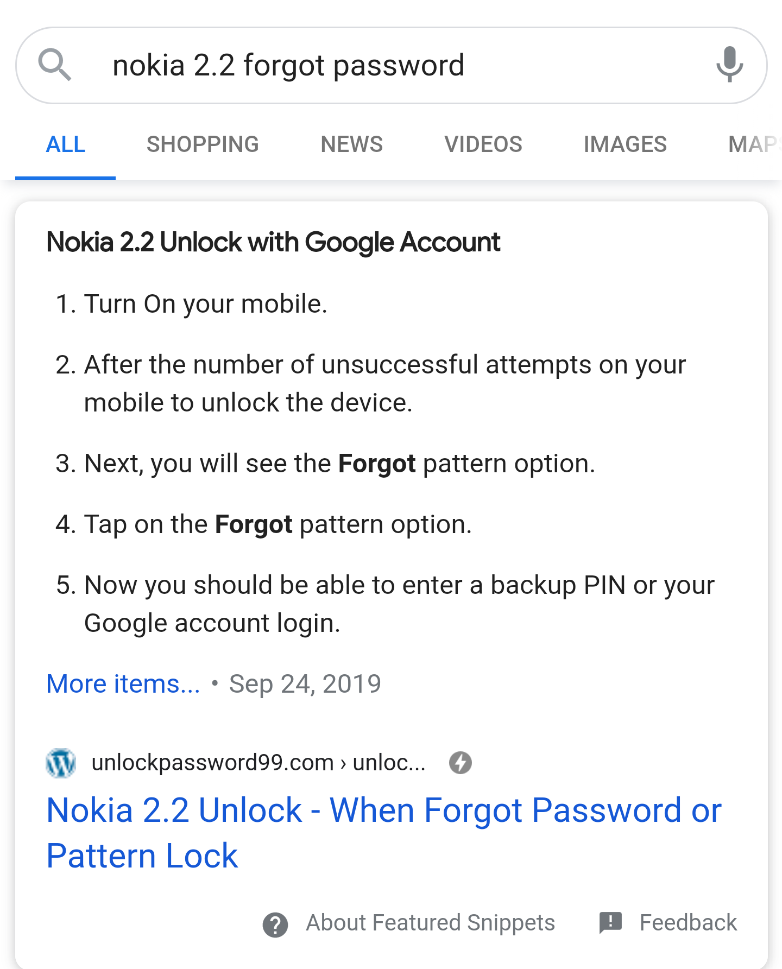
Task: Open About Featured Snippets link
Action: [x=430, y=923]
